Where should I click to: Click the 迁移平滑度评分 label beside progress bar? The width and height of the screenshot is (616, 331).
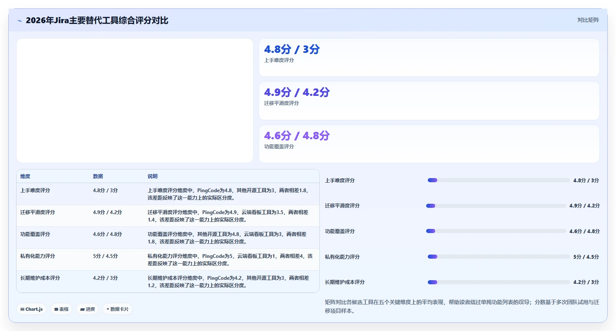pos(343,206)
